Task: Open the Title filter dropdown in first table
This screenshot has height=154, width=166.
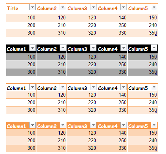Action: coord(32,7)
